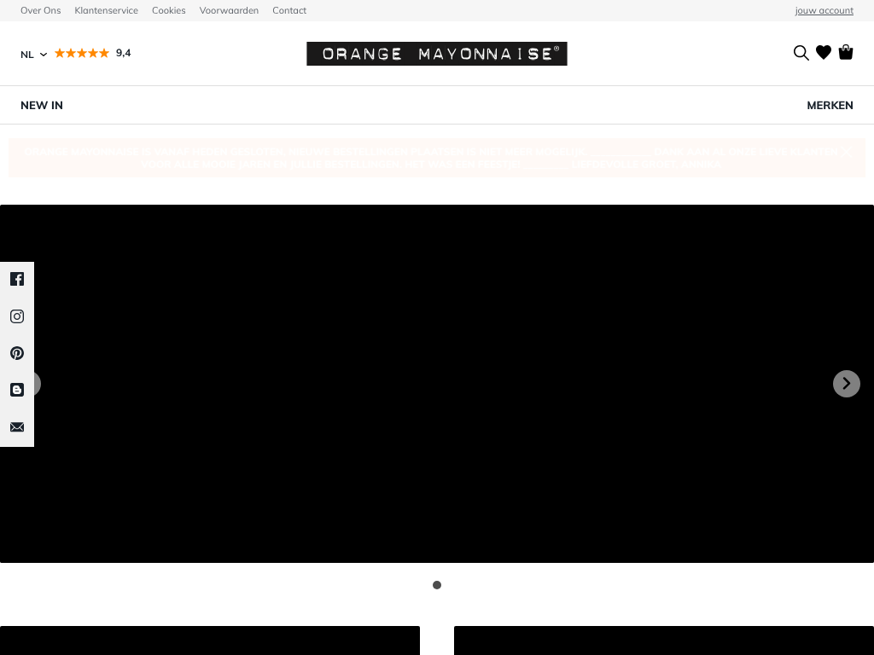The image size is (874, 655).
Task: View the Voorwaarden page
Action: tap(229, 10)
